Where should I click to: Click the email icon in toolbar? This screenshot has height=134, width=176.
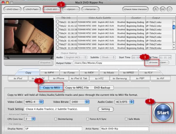(x=163, y=9)
